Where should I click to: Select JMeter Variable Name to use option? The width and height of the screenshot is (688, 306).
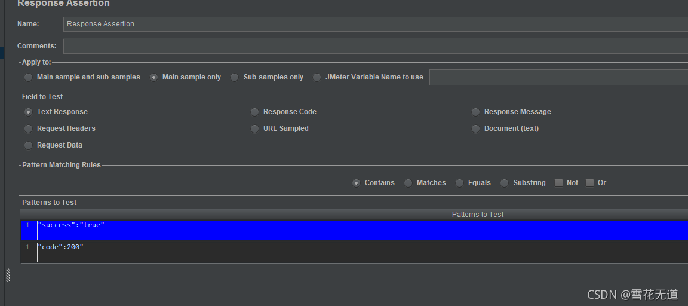tap(317, 77)
